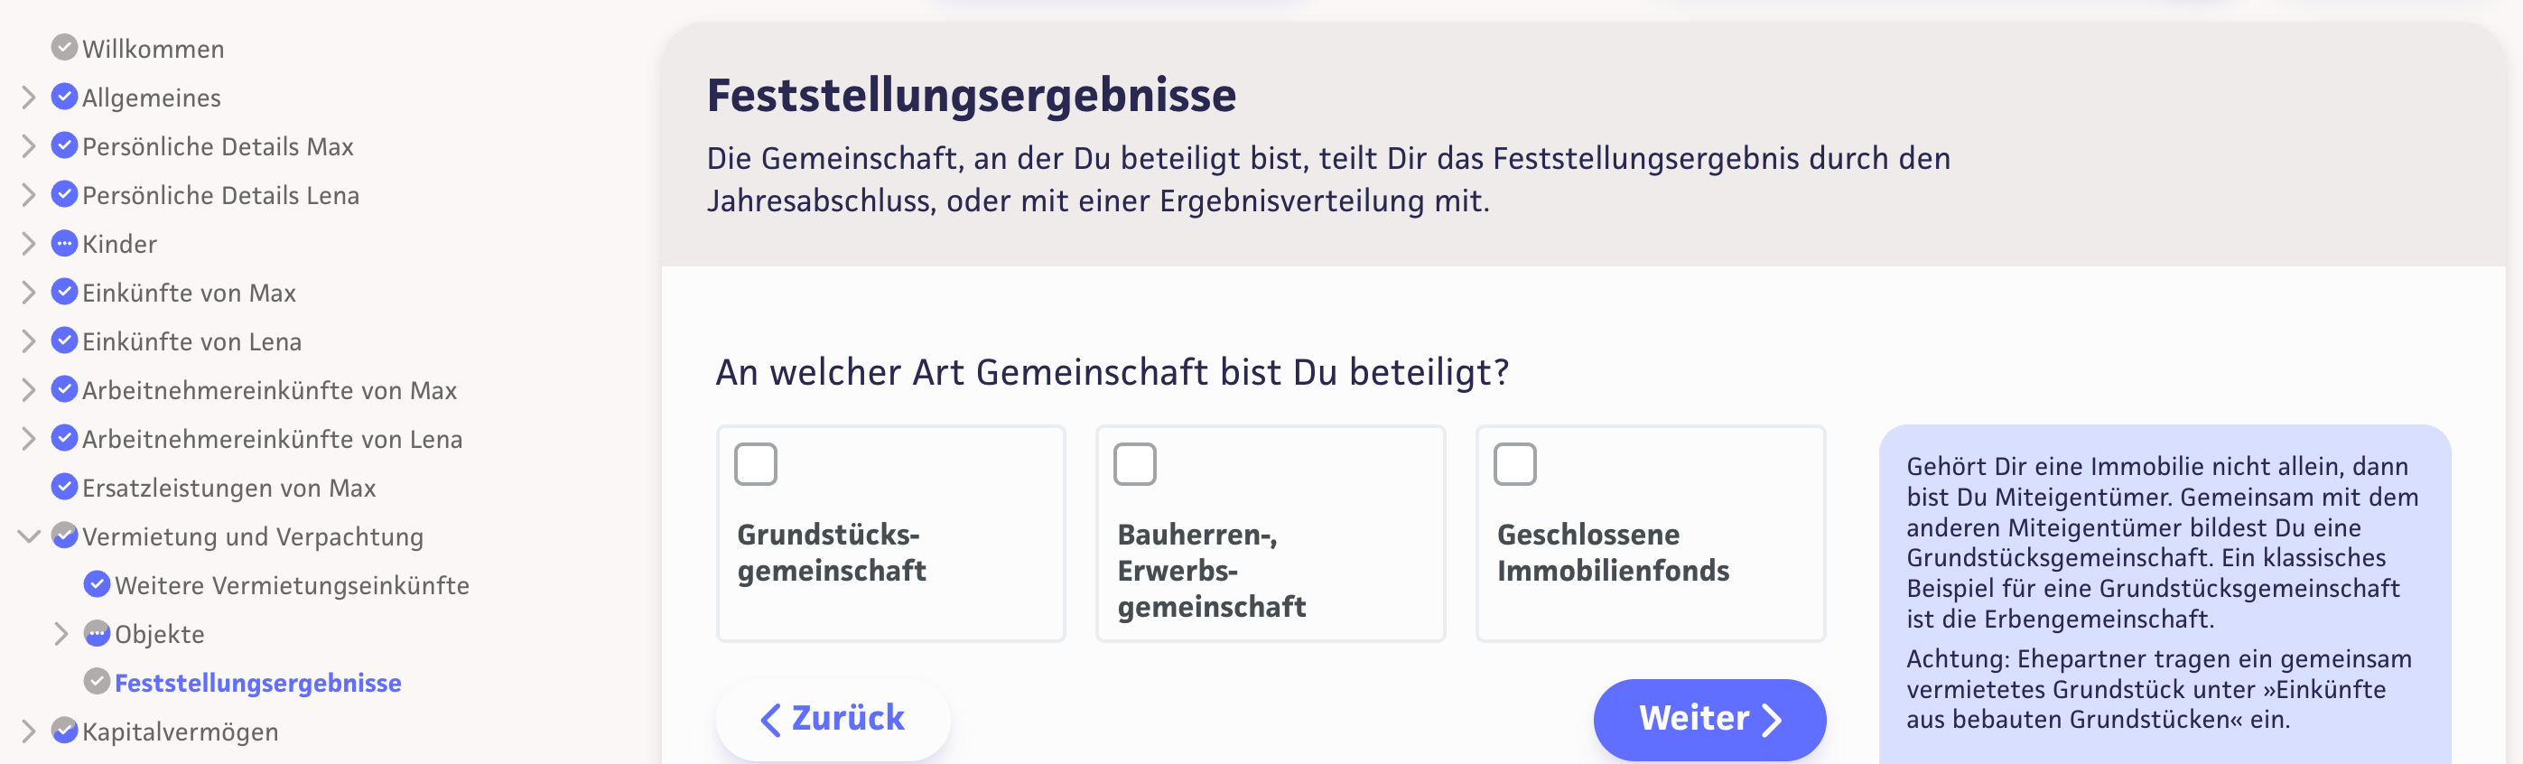Collapse the Vermietung und Verpachtung section
The width and height of the screenshot is (2523, 764).
click(28, 536)
